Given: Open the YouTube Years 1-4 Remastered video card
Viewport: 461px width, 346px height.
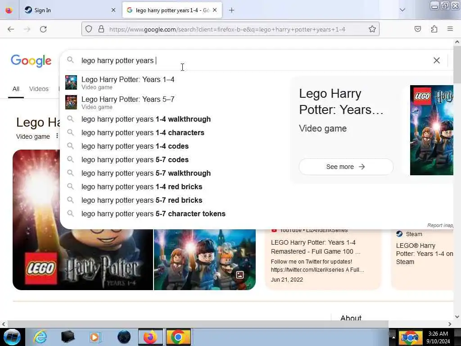Looking at the screenshot, I should [323, 259].
